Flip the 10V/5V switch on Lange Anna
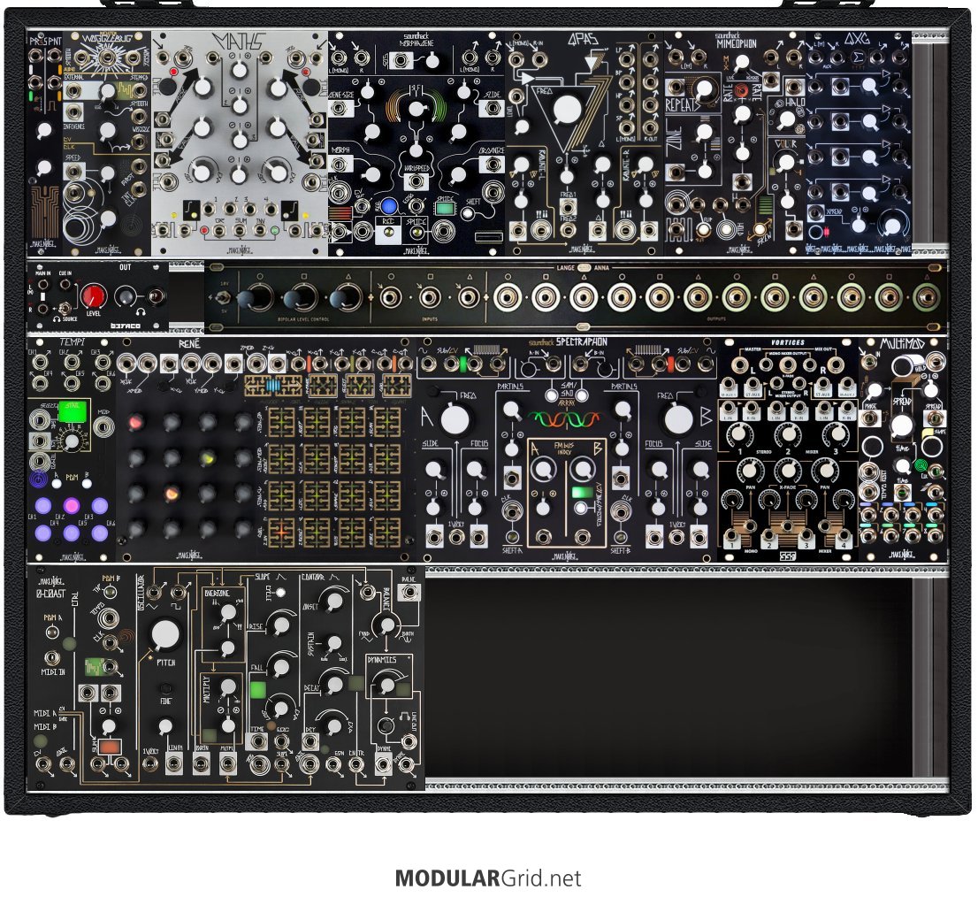The image size is (978, 897). point(222,299)
